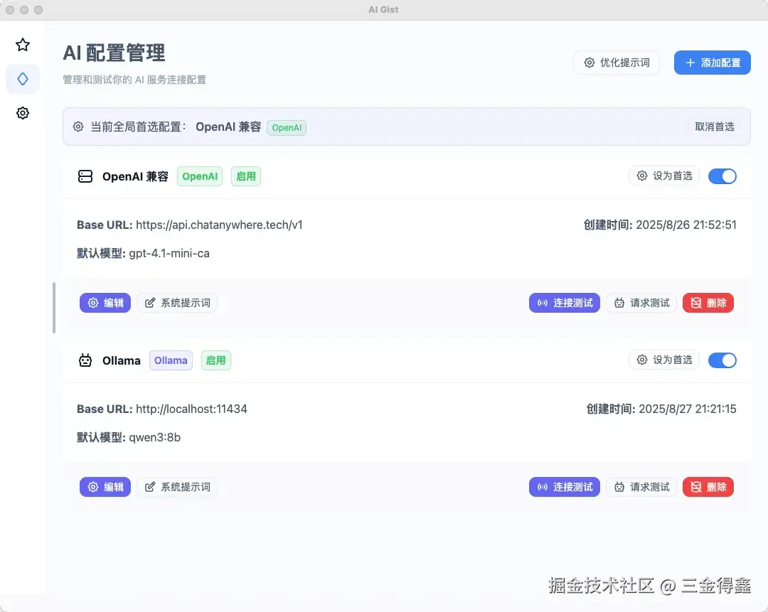Click 取消首选 in the banner
This screenshot has width=768, height=612.
coord(715,127)
